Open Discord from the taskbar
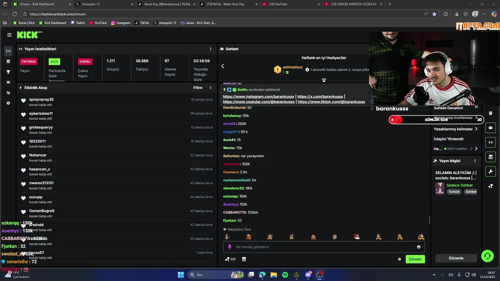Image resolution: width=500 pixels, height=281 pixels. coord(308,275)
